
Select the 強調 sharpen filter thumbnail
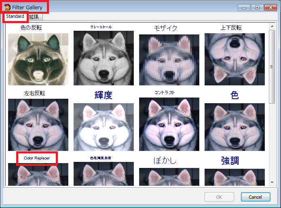(235, 177)
